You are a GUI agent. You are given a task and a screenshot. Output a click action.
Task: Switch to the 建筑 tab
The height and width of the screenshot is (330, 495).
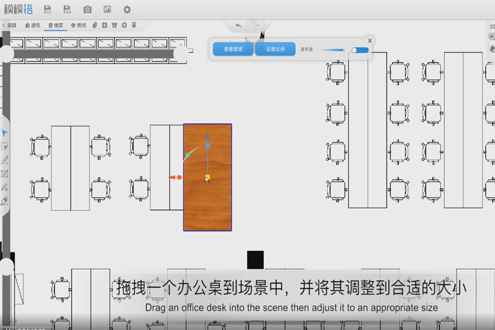pos(33,25)
